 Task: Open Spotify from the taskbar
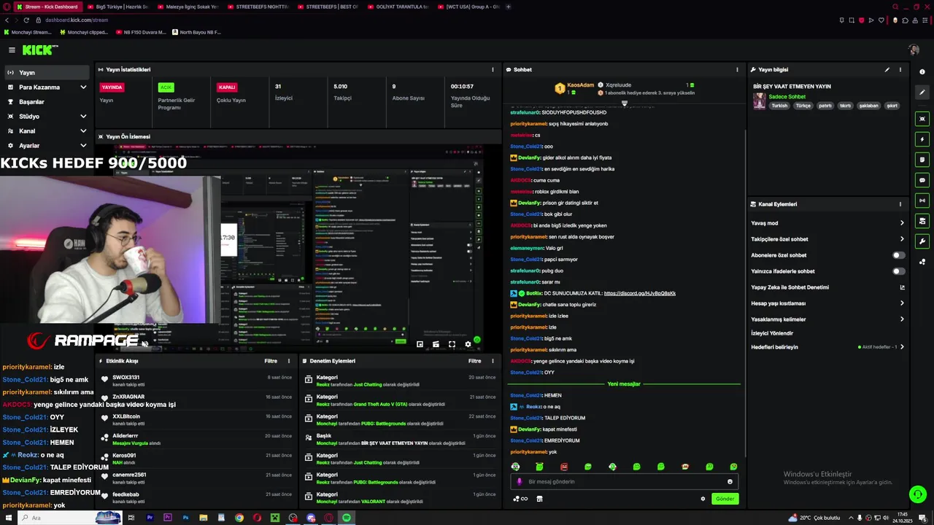(347, 518)
